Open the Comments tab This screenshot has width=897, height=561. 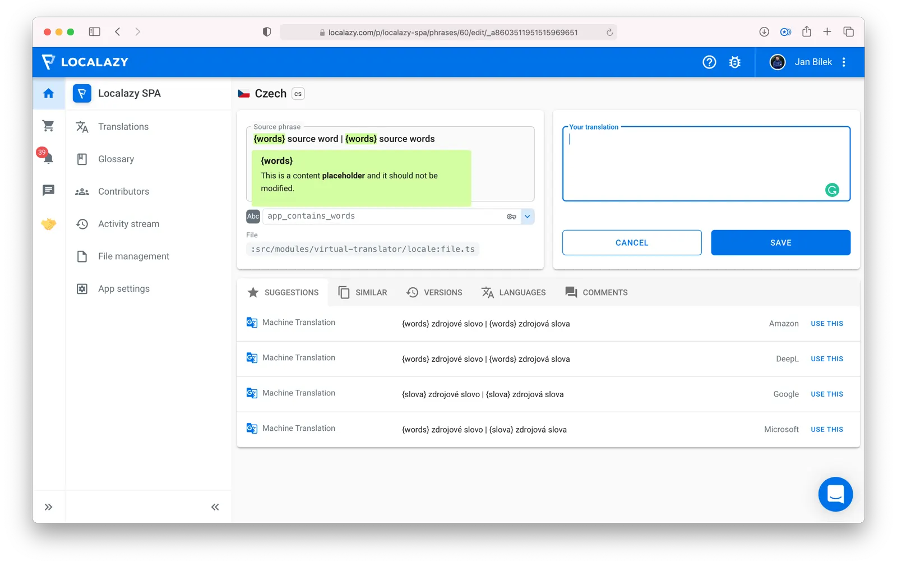click(597, 293)
